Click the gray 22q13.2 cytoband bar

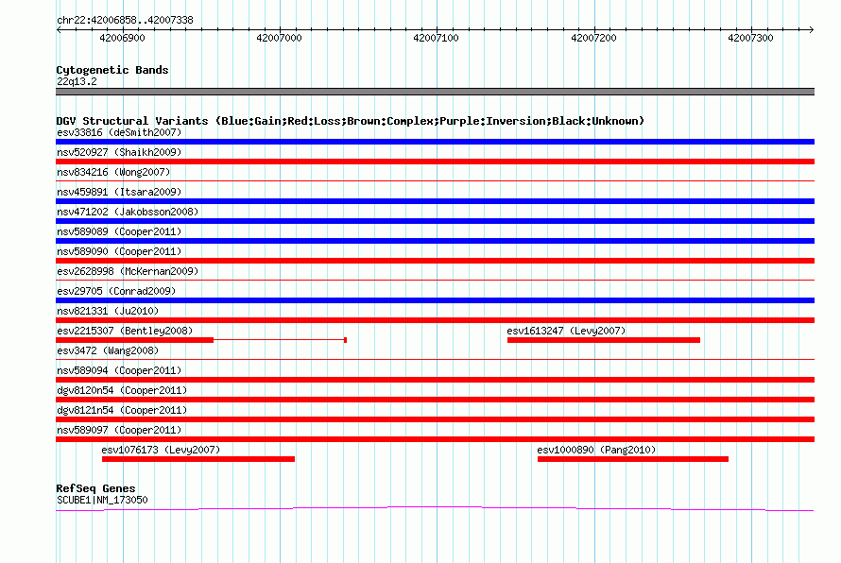(x=435, y=92)
